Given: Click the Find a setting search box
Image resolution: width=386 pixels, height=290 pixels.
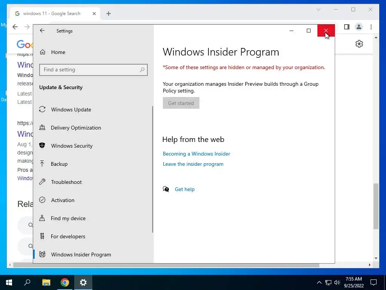Looking at the screenshot, I should 93,70.
